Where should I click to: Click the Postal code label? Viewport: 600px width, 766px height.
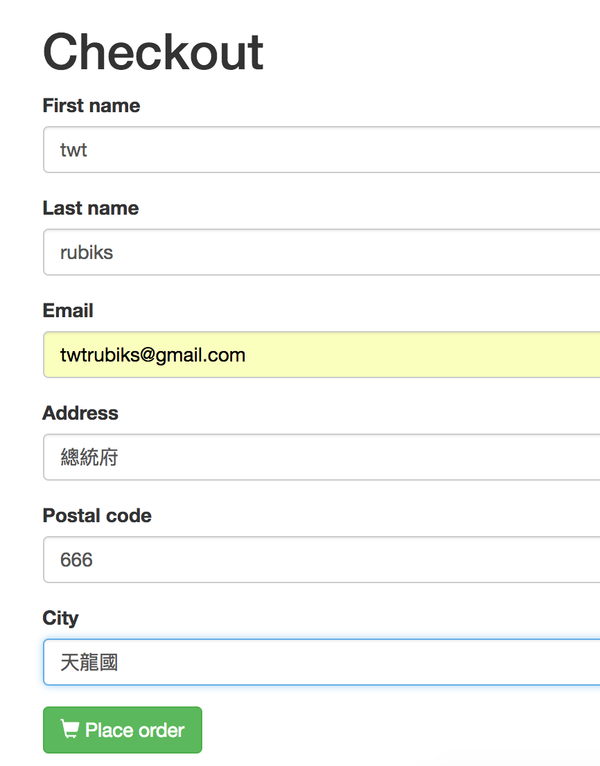pyautogui.click(x=97, y=516)
